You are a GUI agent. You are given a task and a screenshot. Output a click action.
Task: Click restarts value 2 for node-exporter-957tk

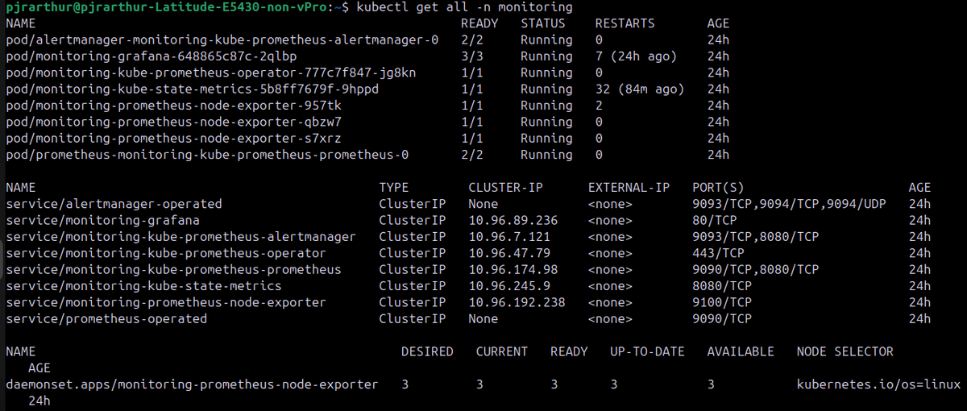click(599, 106)
